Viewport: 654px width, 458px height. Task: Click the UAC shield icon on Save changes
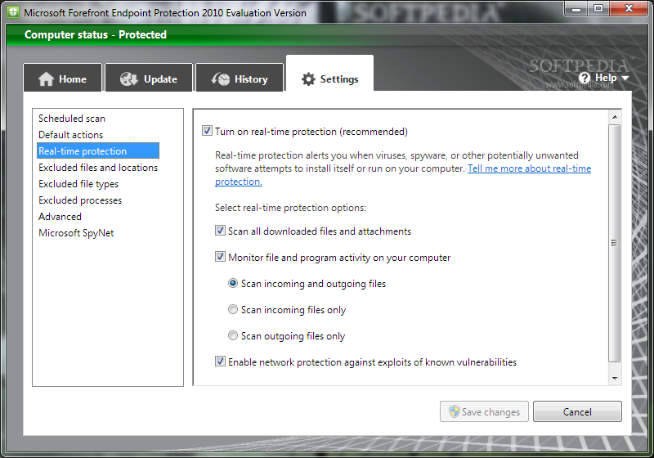pyautogui.click(x=455, y=411)
